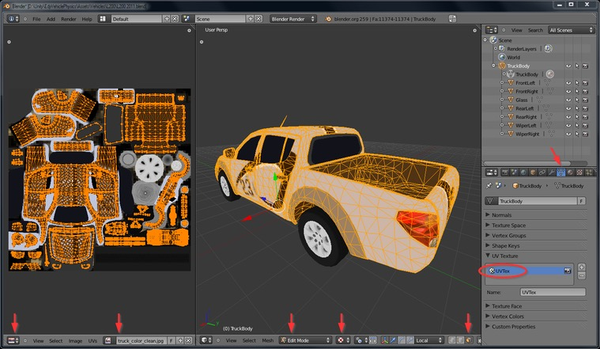Hide the FrontLeft object in outliner
The image size is (600, 349).
(568, 82)
